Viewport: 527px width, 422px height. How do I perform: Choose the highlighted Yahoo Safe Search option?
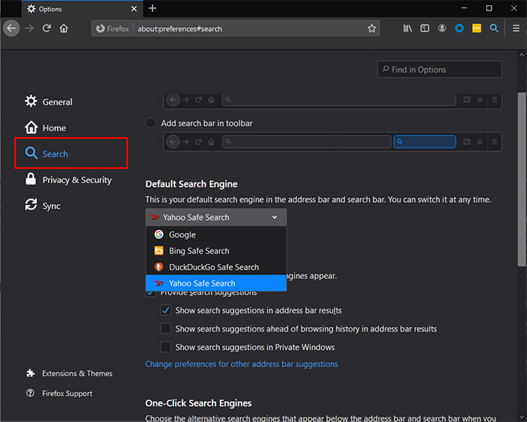pos(216,283)
